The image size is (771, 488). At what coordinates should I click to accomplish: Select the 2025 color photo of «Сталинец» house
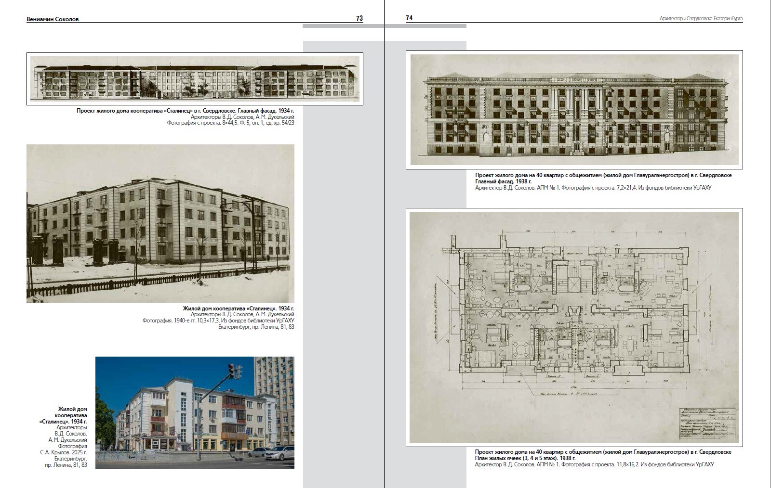click(195, 412)
